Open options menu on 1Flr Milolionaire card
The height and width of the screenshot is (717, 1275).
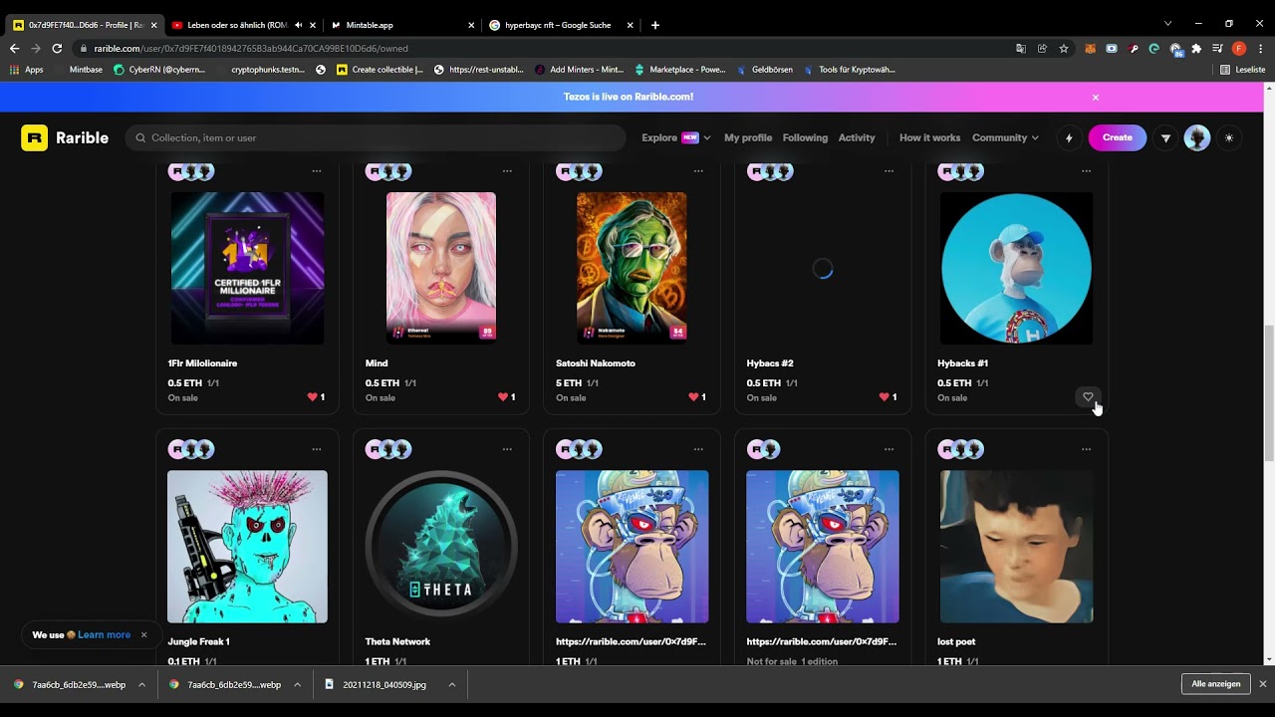(317, 171)
